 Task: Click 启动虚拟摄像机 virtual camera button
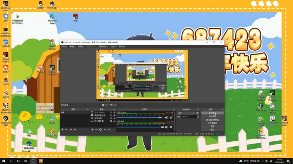point(212,120)
